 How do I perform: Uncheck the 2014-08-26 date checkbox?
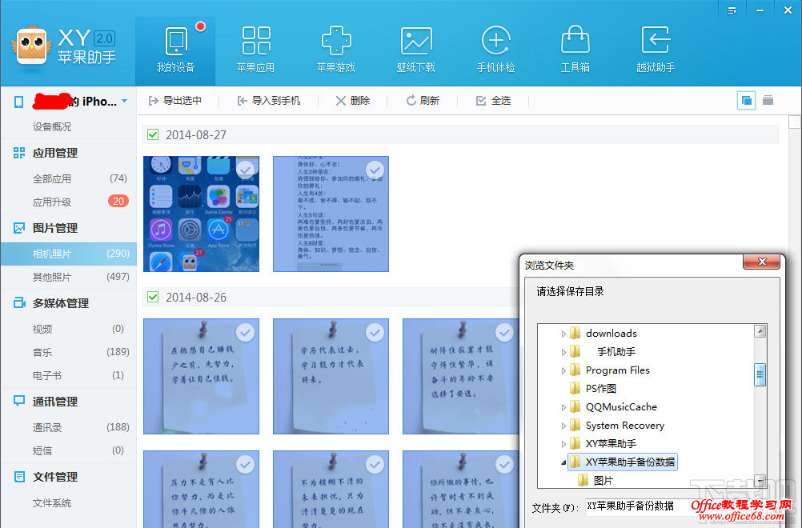point(152,295)
